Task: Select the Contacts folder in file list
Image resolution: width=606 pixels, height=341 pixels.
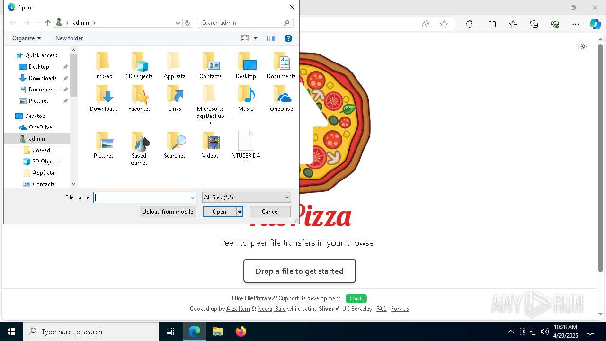Action: coord(210,66)
